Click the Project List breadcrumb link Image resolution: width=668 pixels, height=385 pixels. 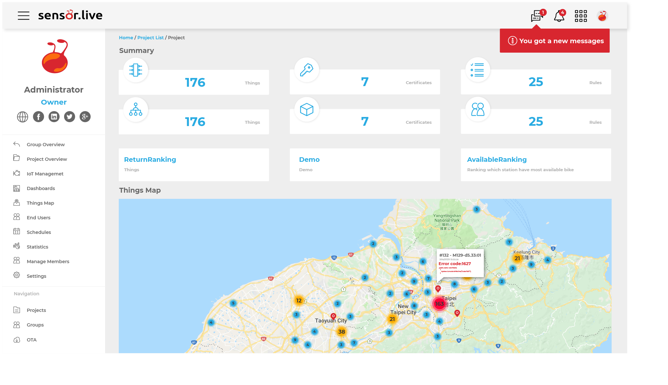pos(150,38)
